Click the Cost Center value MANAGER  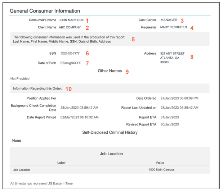coord(169,20)
